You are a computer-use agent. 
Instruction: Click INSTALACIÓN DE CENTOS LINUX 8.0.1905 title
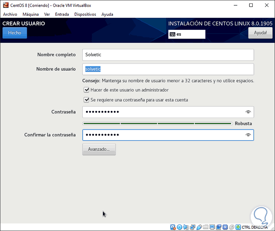220,23
